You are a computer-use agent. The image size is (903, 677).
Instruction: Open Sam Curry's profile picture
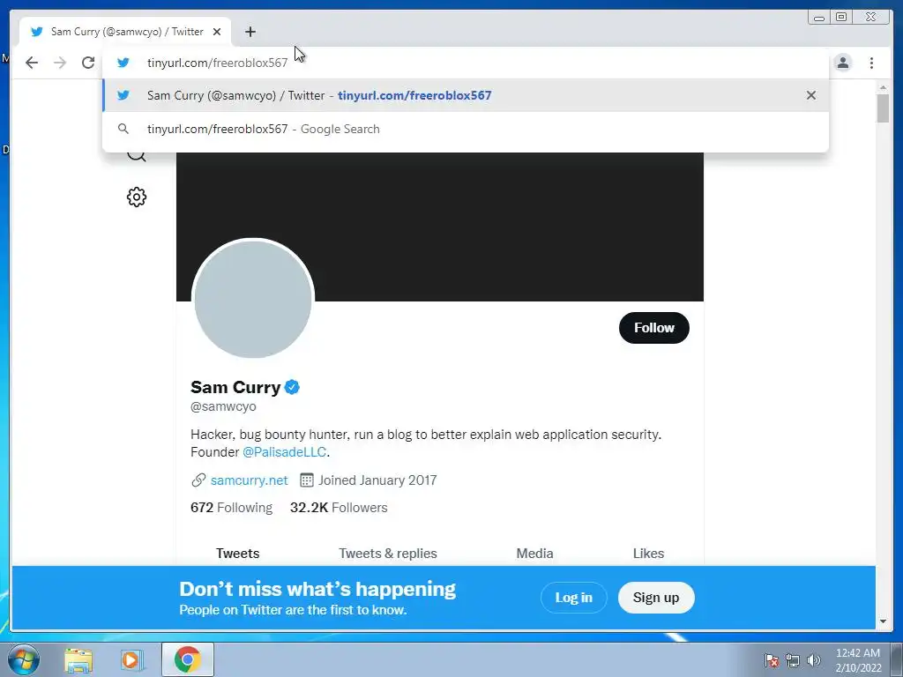click(x=253, y=299)
